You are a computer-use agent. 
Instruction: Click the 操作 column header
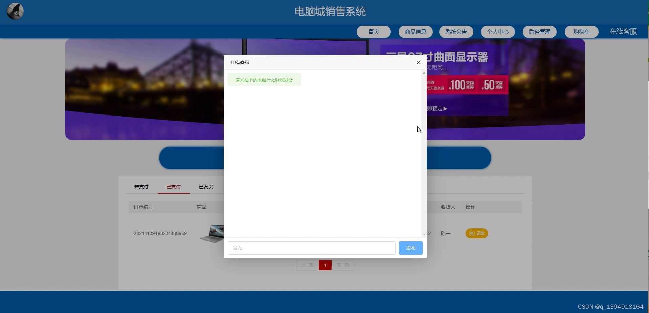coord(470,207)
